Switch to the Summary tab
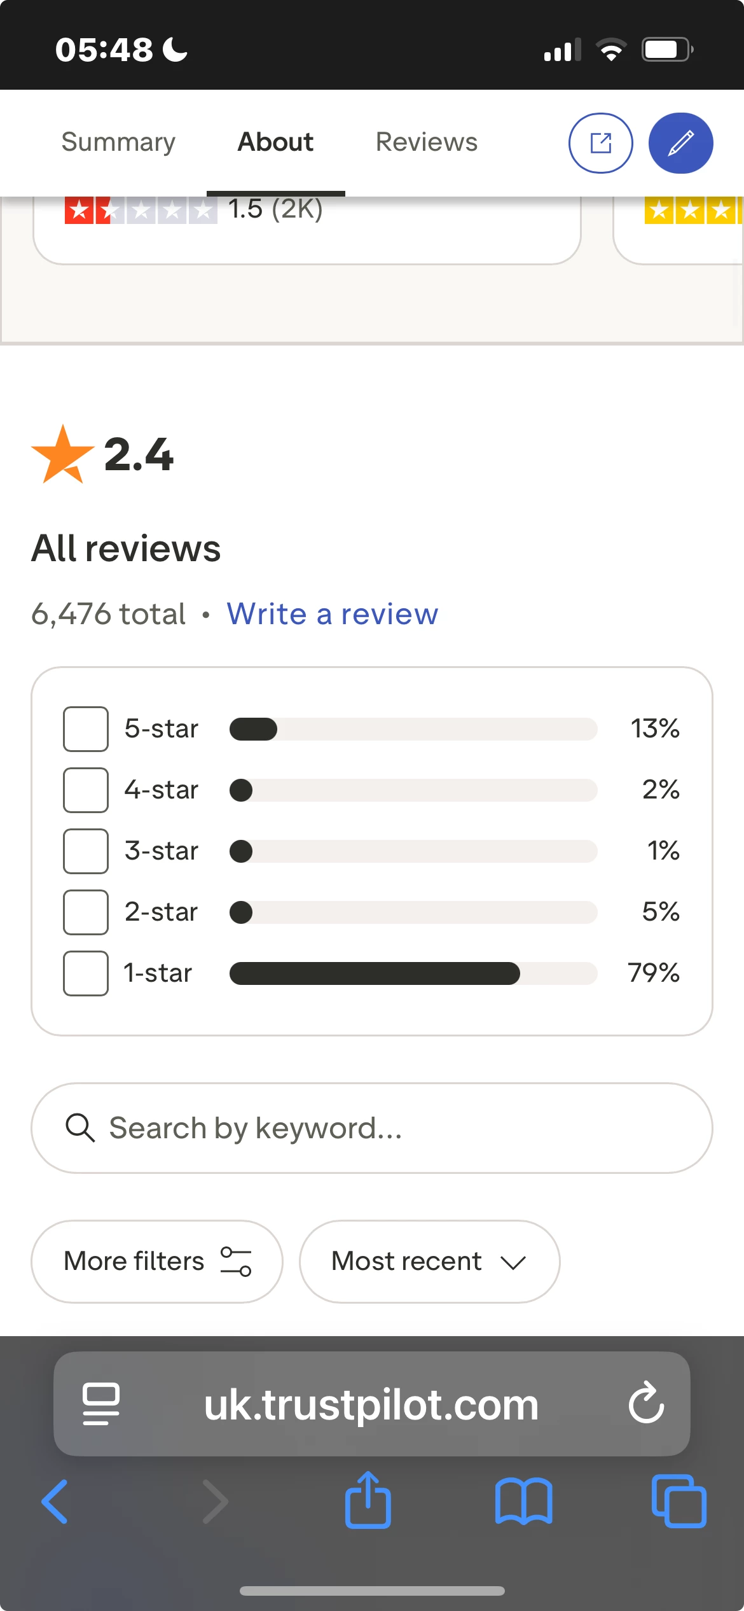The height and width of the screenshot is (1611, 744). (x=118, y=143)
